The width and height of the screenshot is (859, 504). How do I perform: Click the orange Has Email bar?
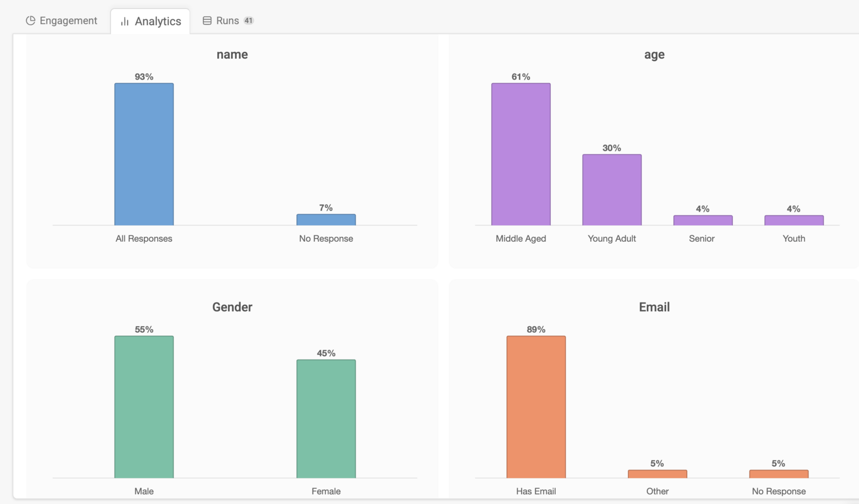click(536, 407)
